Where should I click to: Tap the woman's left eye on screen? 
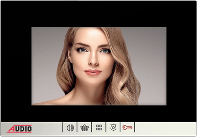click(x=82, y=50)
